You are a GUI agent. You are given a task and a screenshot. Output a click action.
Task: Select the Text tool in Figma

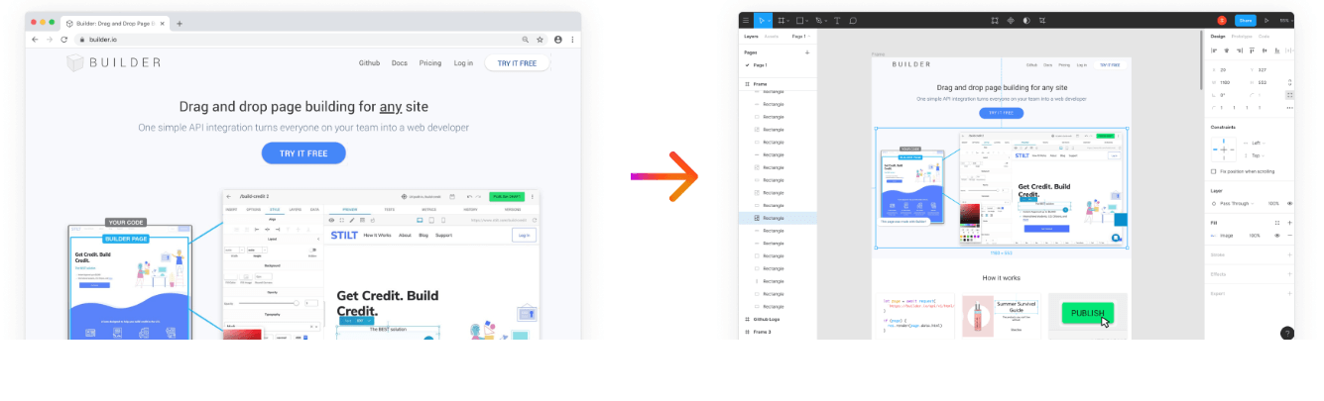(837, 20)
